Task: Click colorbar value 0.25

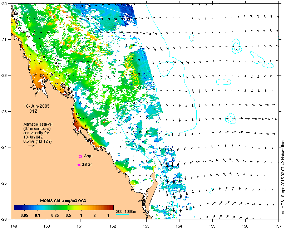Action: (x=55, y=215)
